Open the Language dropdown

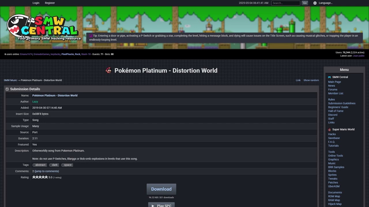tap(325, 3)
